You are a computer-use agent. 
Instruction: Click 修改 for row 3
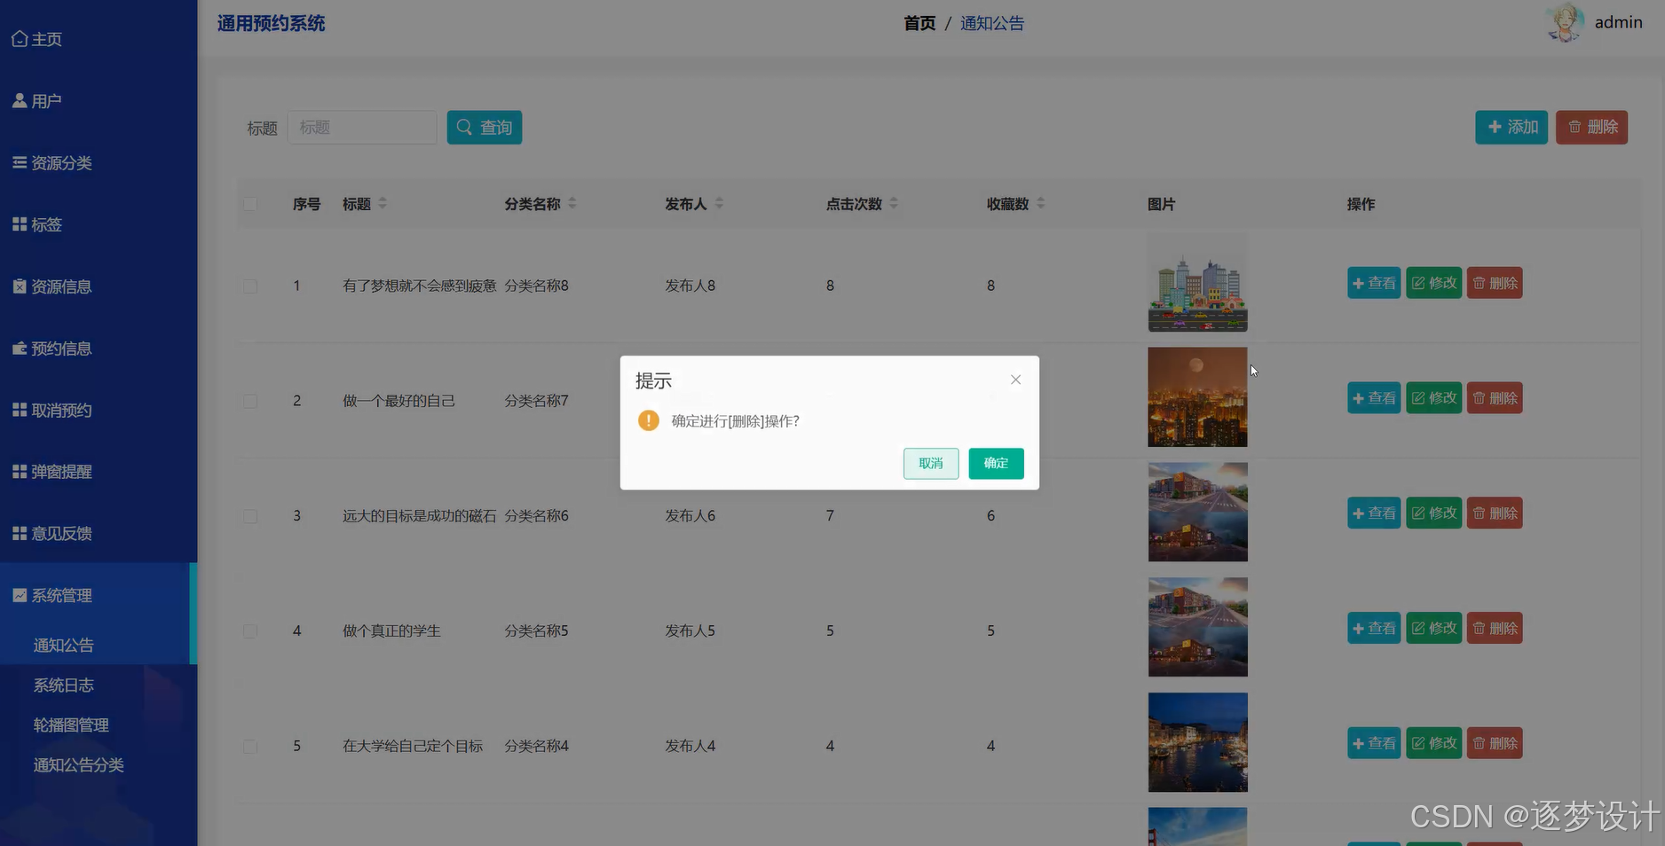tap(1433, 513)
